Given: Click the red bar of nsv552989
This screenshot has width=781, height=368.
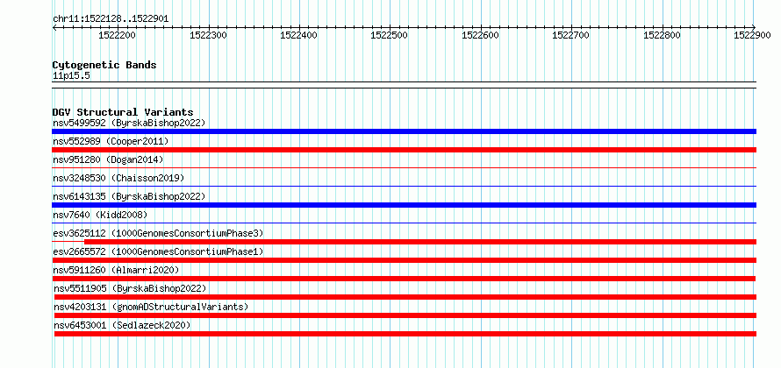Looking at the screenshot, I should pyautogui.click(x=404, y=150).
